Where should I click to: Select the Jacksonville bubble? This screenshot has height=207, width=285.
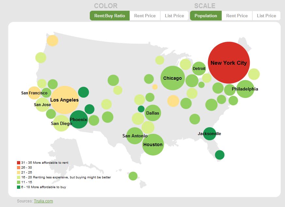pos(210,133)
